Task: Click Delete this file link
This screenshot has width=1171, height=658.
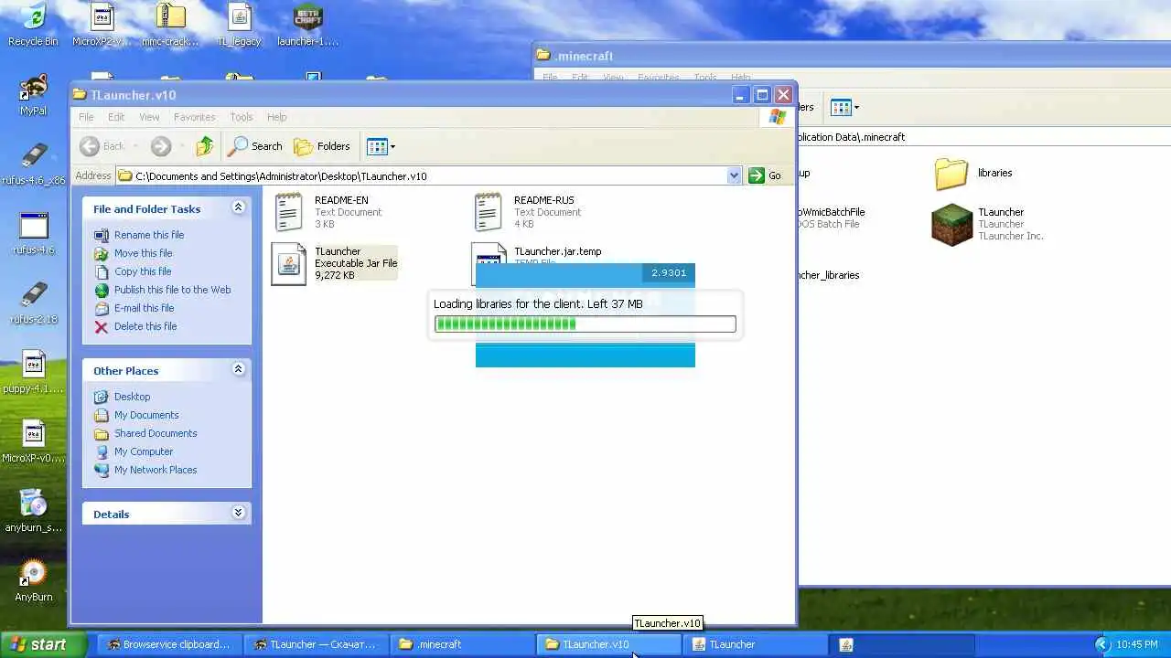Action: (x=145, y=326)
